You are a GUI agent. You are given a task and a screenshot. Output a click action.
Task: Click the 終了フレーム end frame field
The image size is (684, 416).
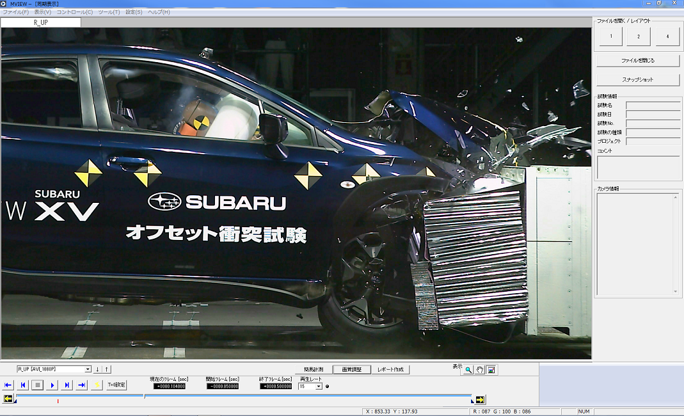[276, 387]
